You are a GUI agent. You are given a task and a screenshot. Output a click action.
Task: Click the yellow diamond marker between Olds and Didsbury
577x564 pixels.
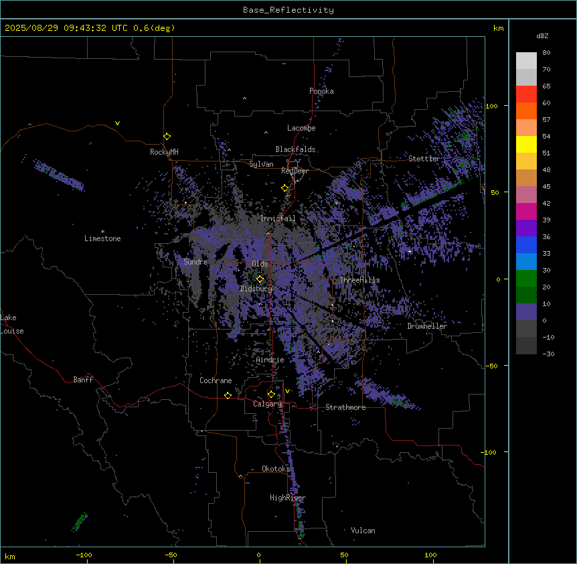pyautogui.click(x=260, y=279)
